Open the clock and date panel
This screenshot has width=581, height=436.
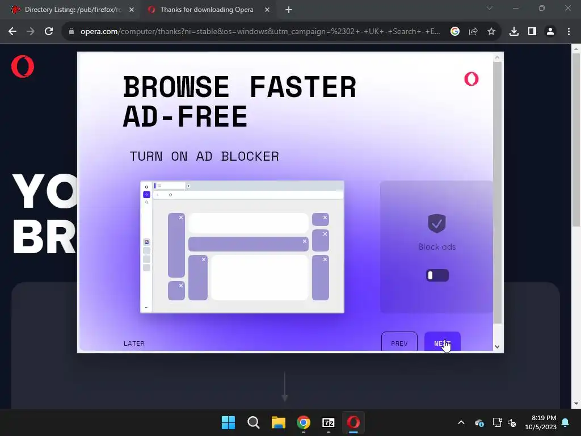[x=541, y=422]
